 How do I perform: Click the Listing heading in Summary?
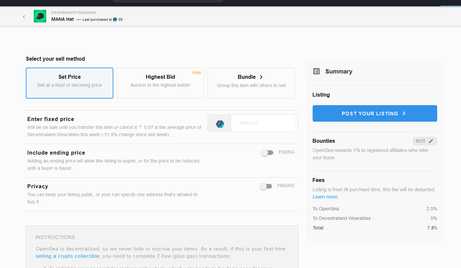(321, 95)
